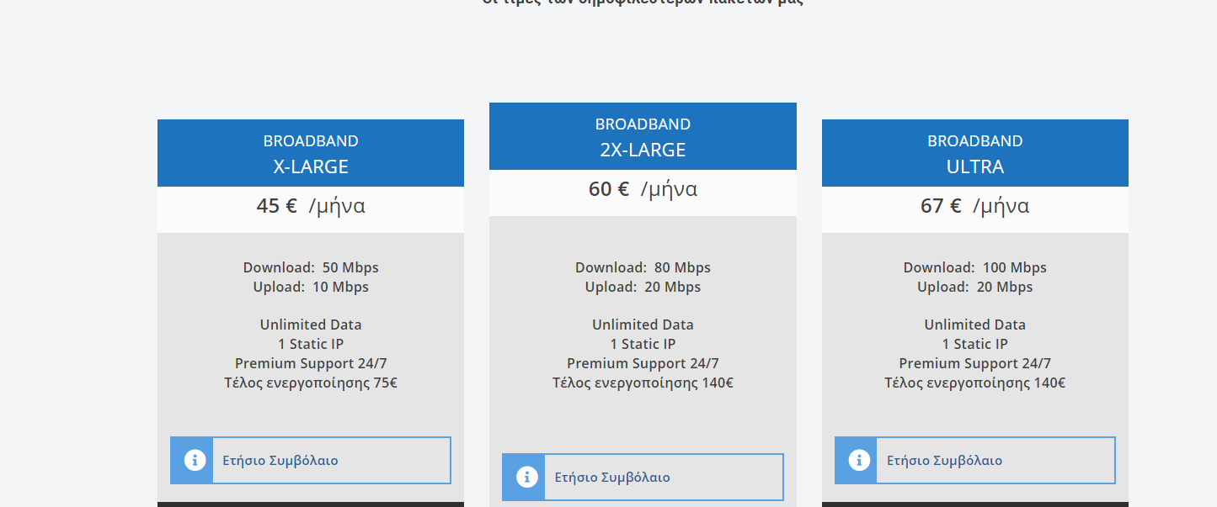Select the Broadband 2X-Large plan header
The height and width of the screenshot is (507, 1217).
coord(643,136)
